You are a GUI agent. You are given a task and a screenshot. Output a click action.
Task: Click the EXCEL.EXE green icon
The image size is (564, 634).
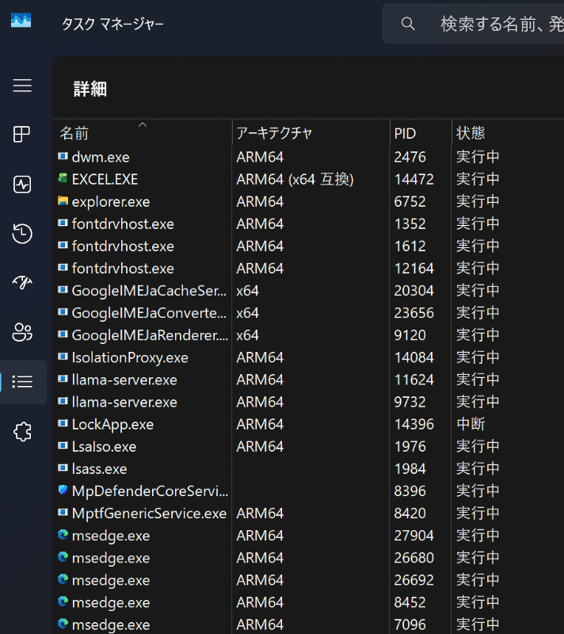coord(63,178)
